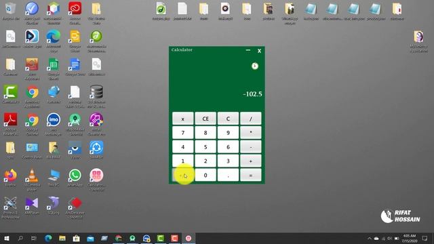
Task: Select the Recycle Bin desktop icon
Action: [x=11, y=12]
